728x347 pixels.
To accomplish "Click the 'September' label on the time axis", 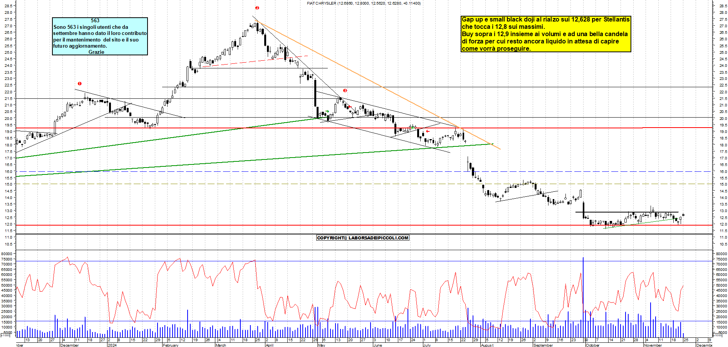I will (543, 345).
